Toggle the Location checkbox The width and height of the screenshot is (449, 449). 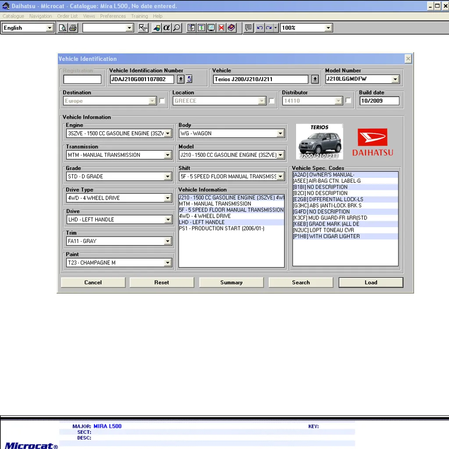point(271,101)
